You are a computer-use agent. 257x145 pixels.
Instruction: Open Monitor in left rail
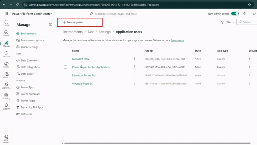click(x=6, y=75)
